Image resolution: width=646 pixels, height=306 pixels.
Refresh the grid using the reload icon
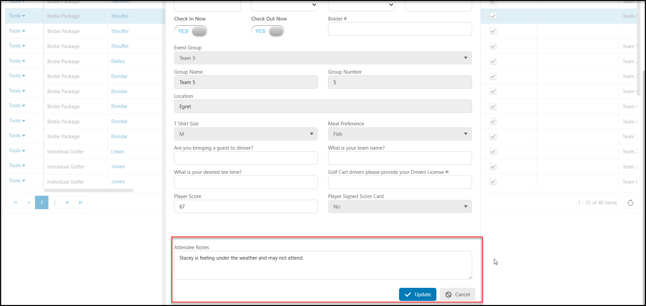click(631, 202)
